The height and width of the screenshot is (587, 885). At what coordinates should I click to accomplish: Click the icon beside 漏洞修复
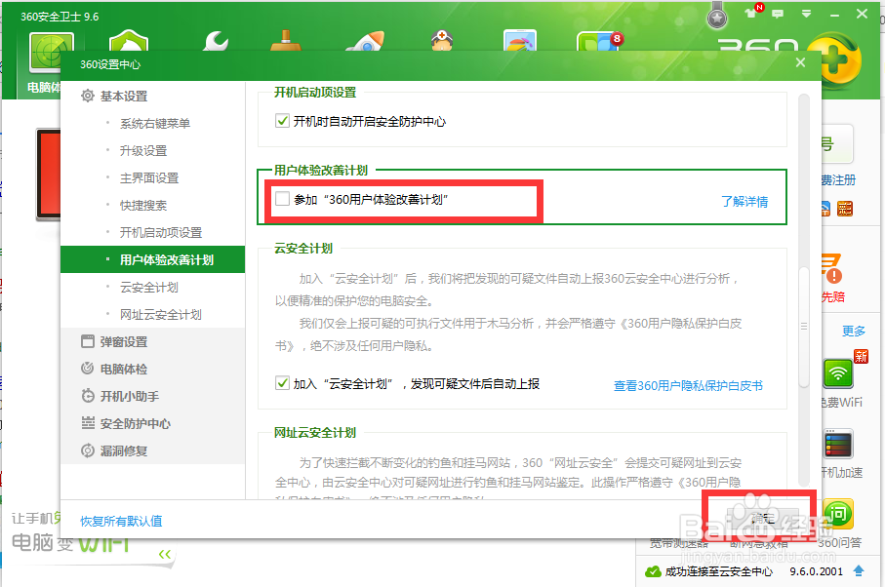[x=88, y=450]
